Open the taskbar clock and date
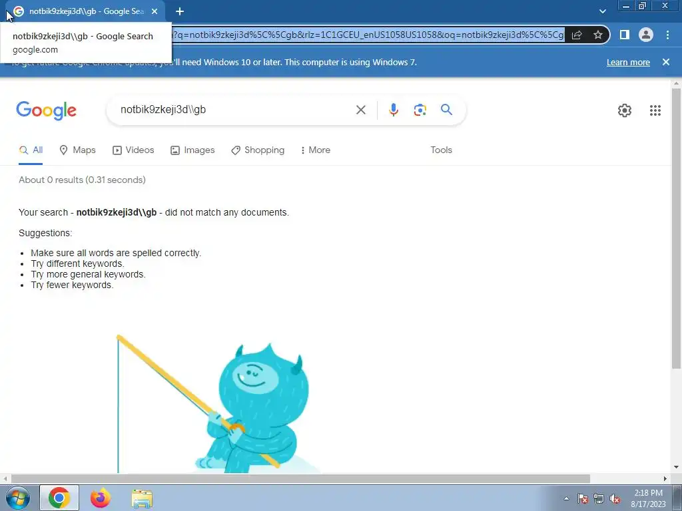This screenshot has width=682, height=511. click(648, 498)
